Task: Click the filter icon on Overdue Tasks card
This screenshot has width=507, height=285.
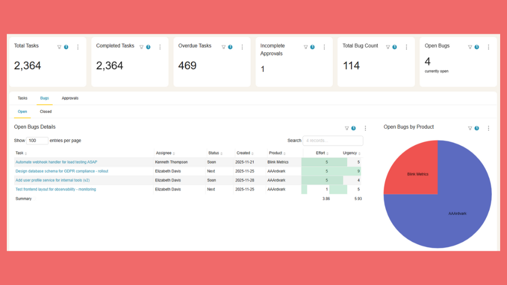Action: point(223,47)
